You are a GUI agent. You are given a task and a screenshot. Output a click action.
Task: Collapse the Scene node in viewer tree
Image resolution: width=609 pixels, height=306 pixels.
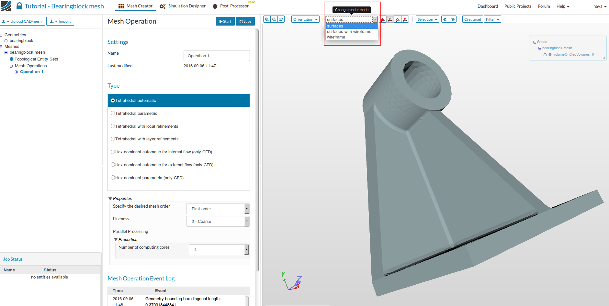click(535, 42)
